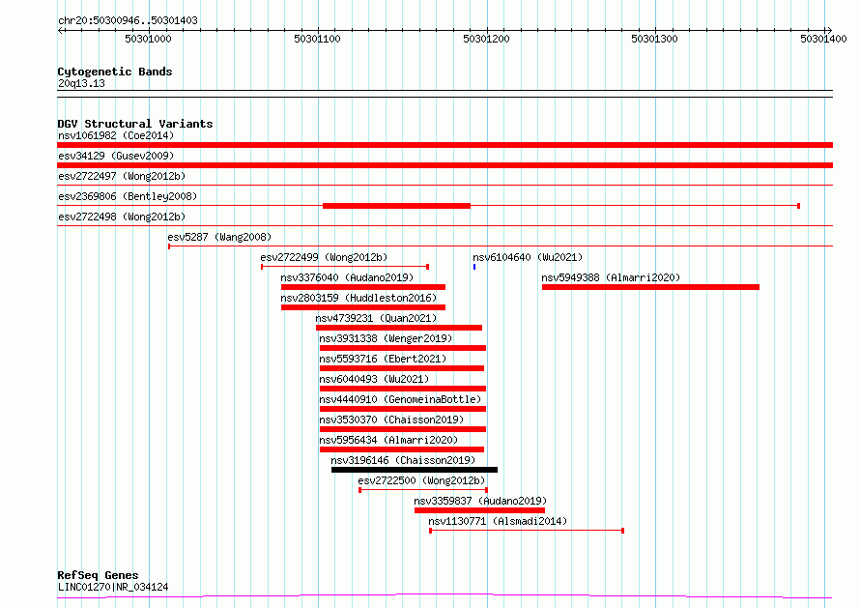Click the black bar under nsv3196146
Image resolution: width=860 pixels, height=608 pixels.
click(x=415, y=470)
